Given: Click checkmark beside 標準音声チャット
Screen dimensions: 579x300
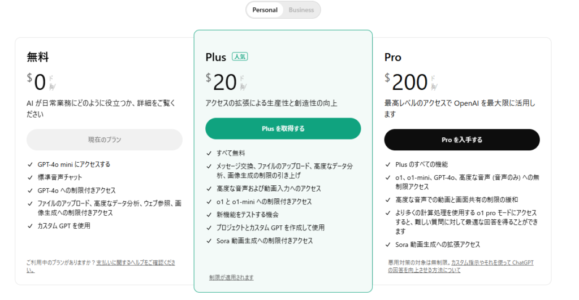Looking at the screenshot, I should pyautogui.click(x=30, y=177).
